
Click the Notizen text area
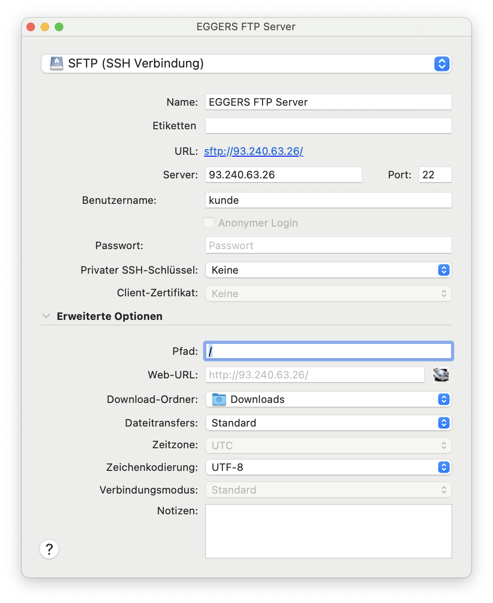(x=329, y=531)
